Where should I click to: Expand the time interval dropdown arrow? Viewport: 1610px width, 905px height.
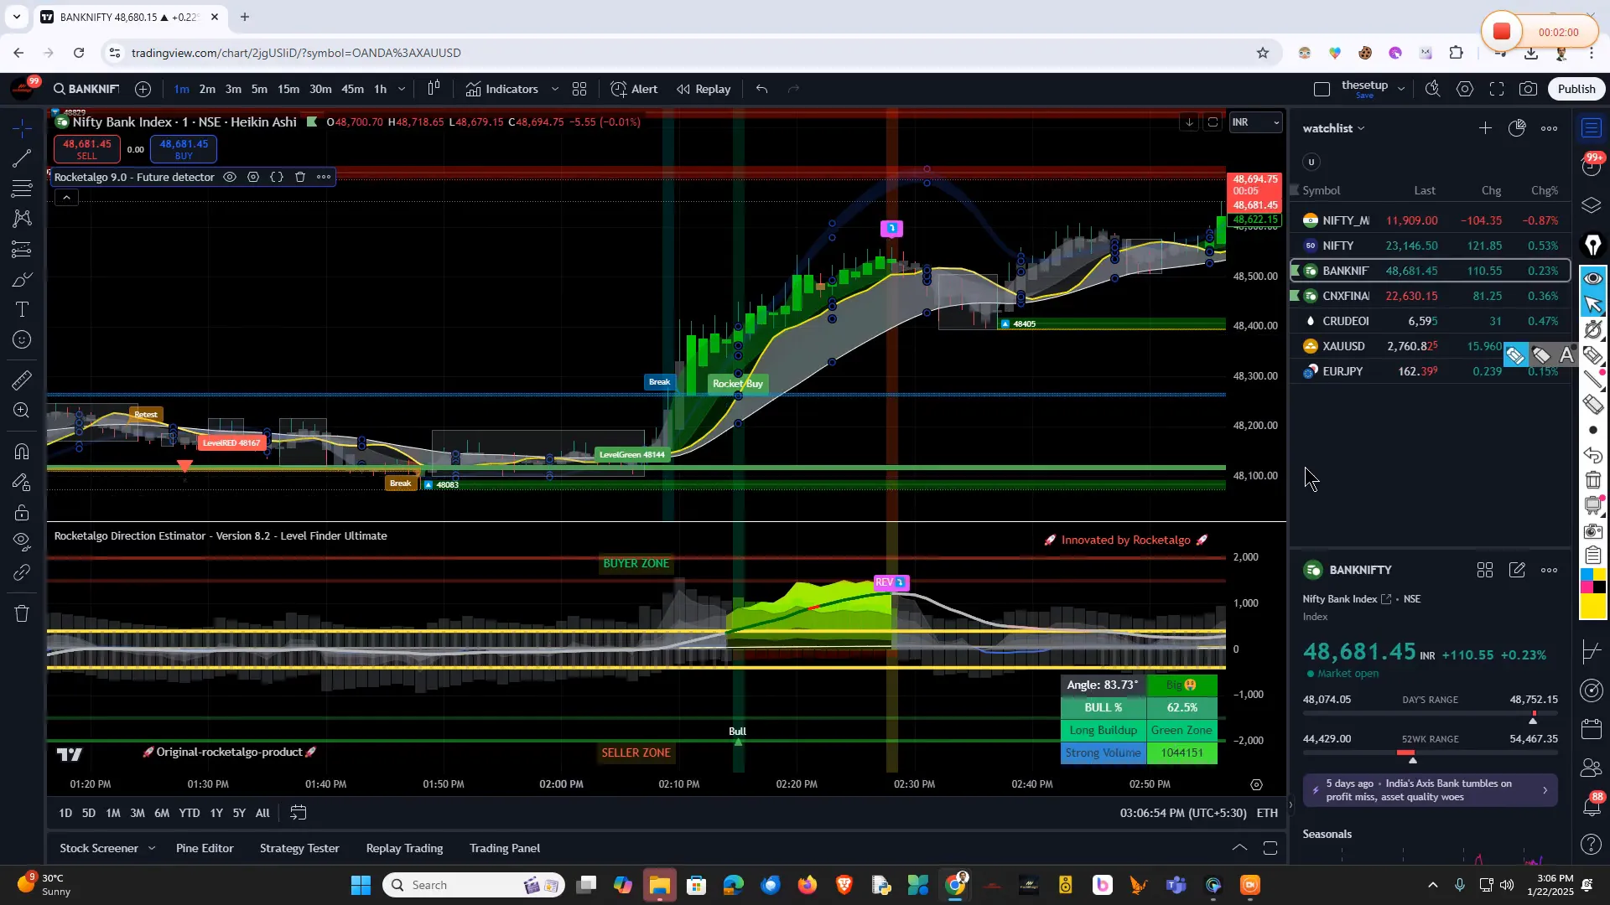click(x=402, y=89)
